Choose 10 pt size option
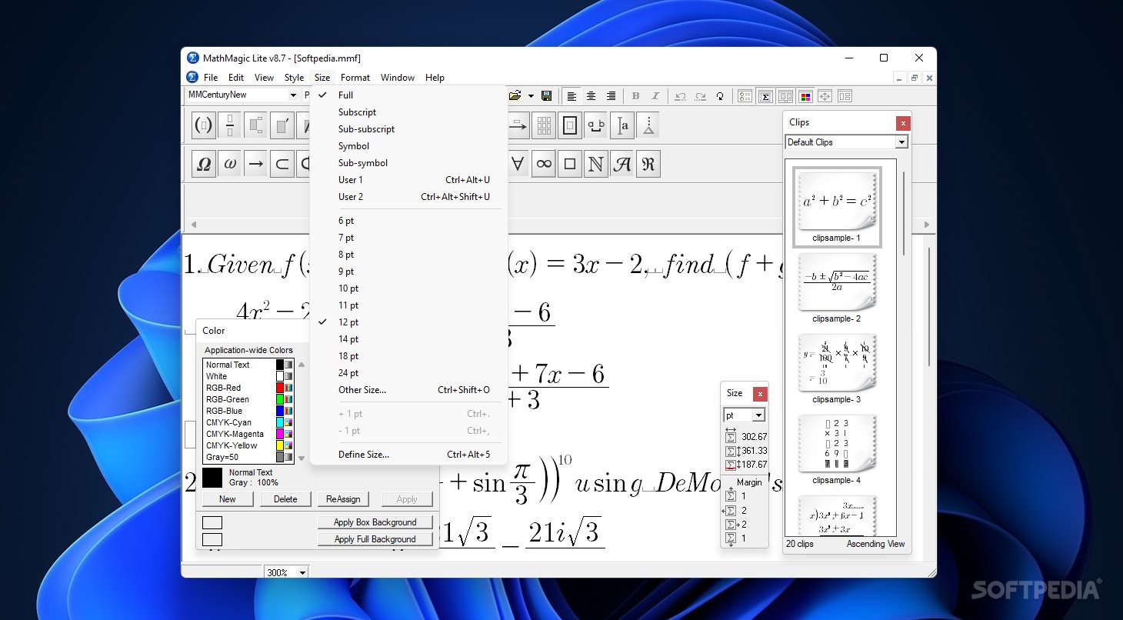 tap(408, 288)
